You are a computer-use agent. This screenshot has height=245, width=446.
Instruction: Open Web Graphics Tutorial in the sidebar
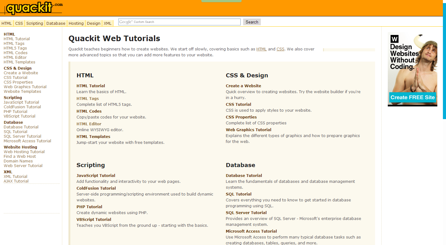[25, 87]
